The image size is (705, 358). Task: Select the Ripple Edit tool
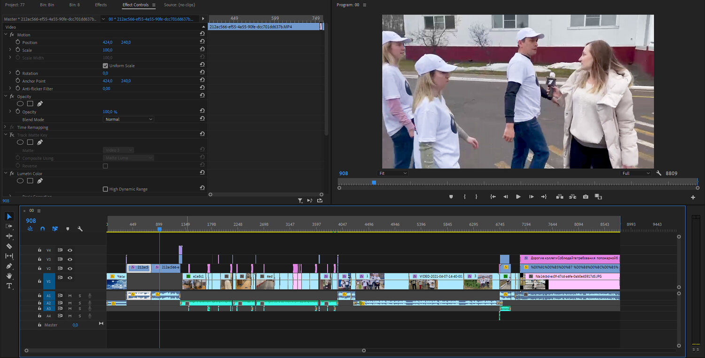tap(9, 236)
